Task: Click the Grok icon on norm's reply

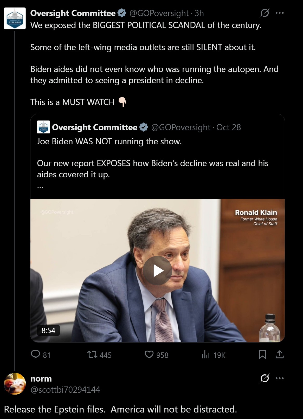Action: 265,378
